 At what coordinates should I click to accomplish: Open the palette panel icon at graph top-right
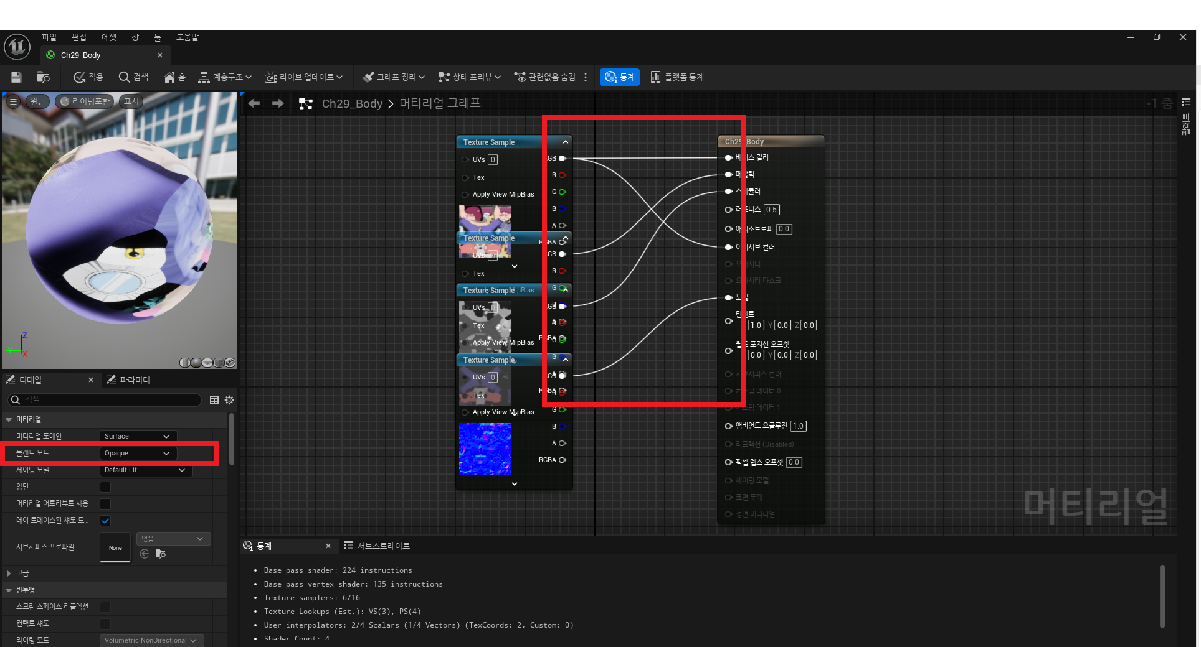pyautogui.click(x=1186, y=102)
